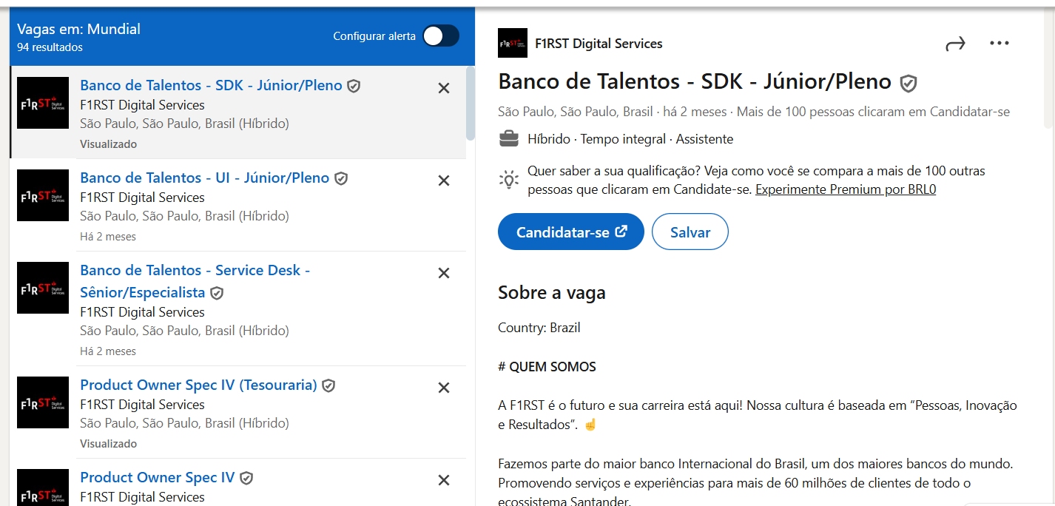1055x506 pixels.
Task: Click verified badge beside Sênior/Especialista
Action: 217,293
